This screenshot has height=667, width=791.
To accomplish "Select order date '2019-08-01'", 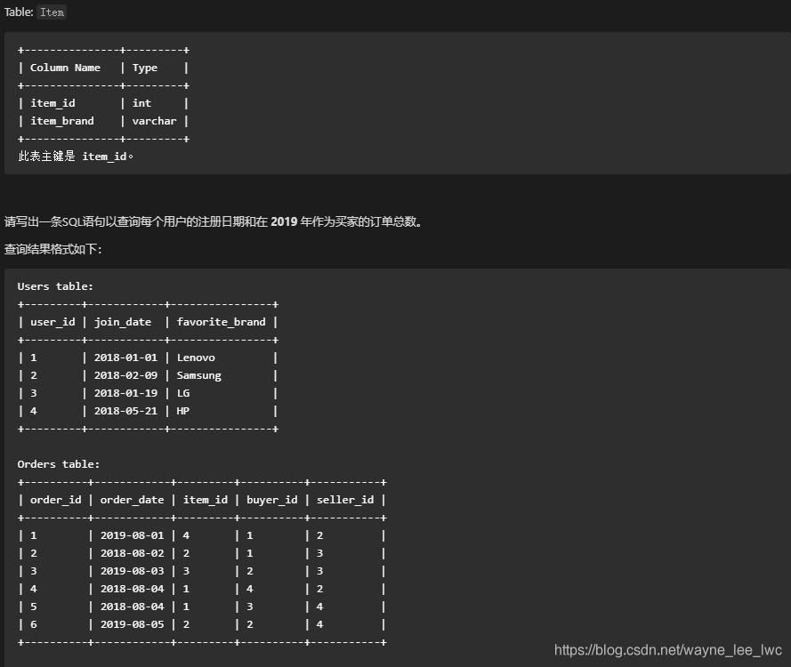I will click(133, 535).
